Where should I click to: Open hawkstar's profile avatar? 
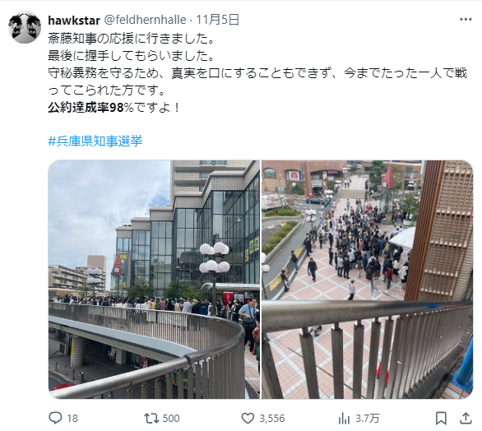tap(25, 27)
